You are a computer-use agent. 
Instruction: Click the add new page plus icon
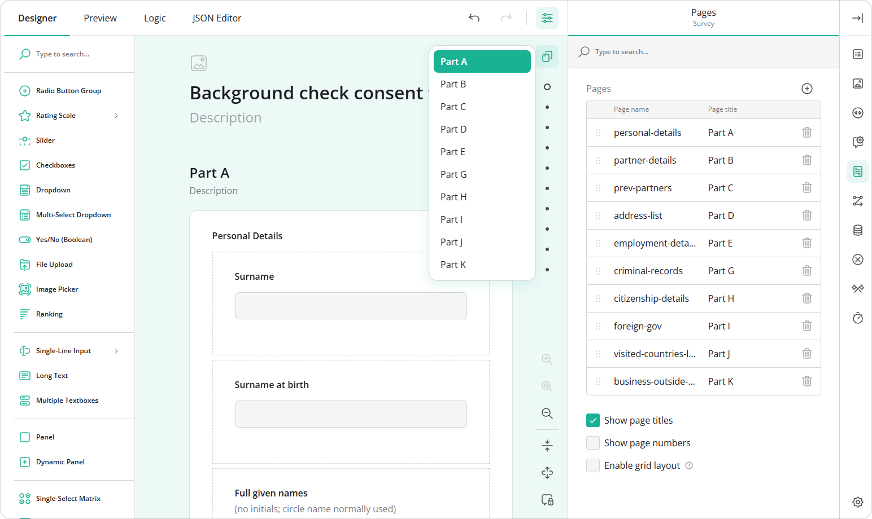click(807, 89)
